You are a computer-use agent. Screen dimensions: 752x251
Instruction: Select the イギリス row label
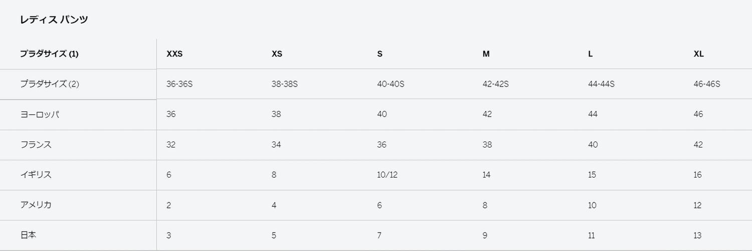(x=36, y=175)
